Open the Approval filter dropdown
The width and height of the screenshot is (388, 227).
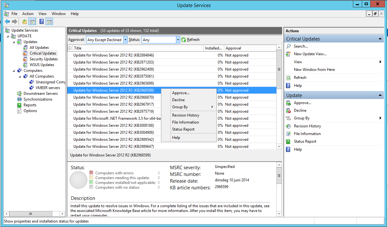point(125,40)
